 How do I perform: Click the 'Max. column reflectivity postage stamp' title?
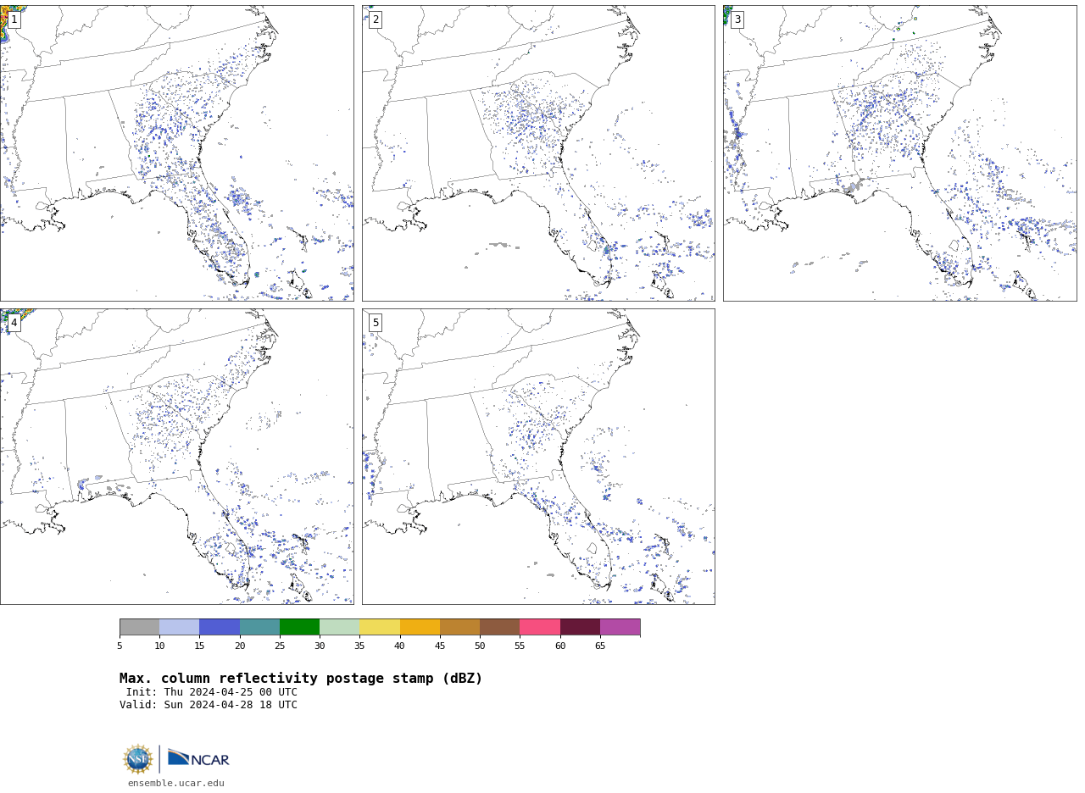[301, 679]
